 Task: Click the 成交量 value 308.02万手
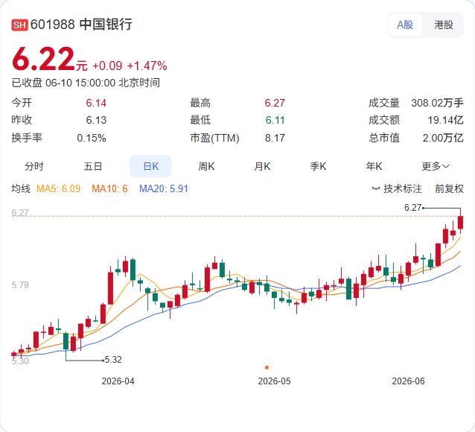[437, 103]
